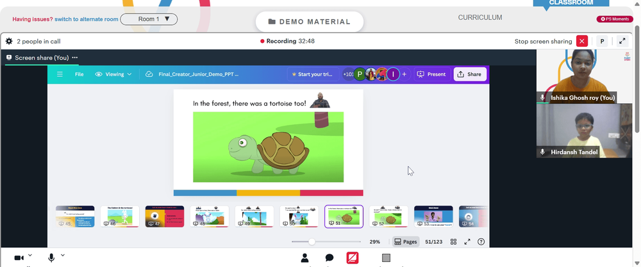This screenshot has width=641, height=267.
Task: Click the red stop screen sharing X
Action: pos(582,41)
